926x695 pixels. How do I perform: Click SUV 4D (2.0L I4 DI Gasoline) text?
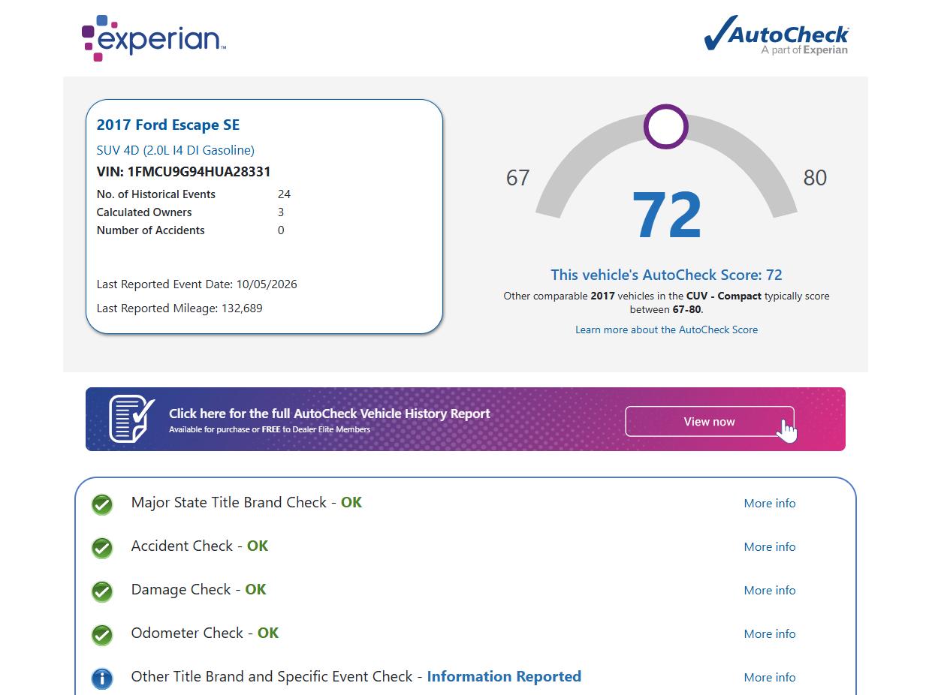[x=176, y=150]
